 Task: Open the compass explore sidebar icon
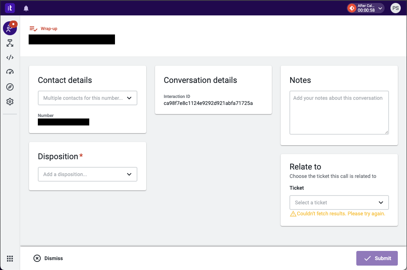[10, 87]
